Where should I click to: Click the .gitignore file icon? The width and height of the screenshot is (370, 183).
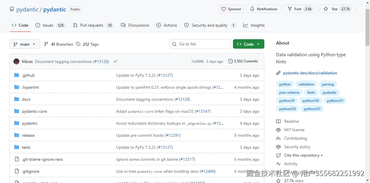tap(17, 171)
